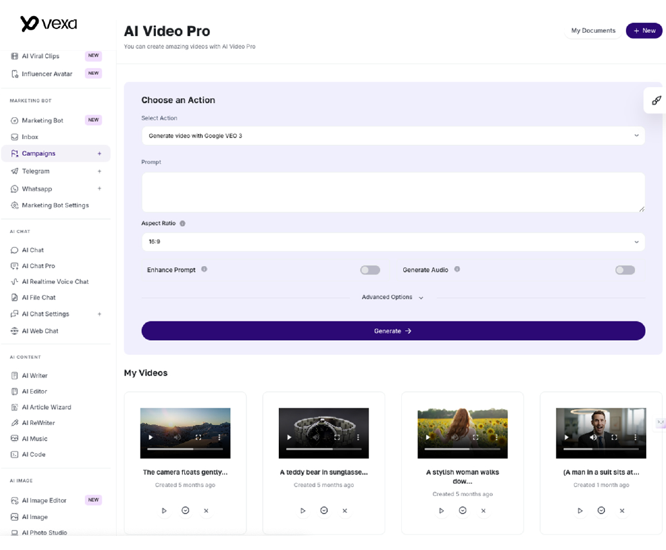Click the circular icon under the camera floats video
Screen dimensions: 666x550
pyautogui.click(x=185, y=511)
